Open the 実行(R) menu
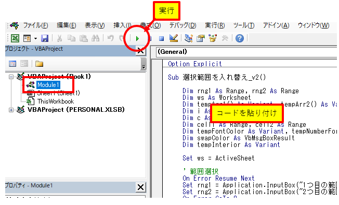Viewport: 339px width, 205px height. (215, 26)
